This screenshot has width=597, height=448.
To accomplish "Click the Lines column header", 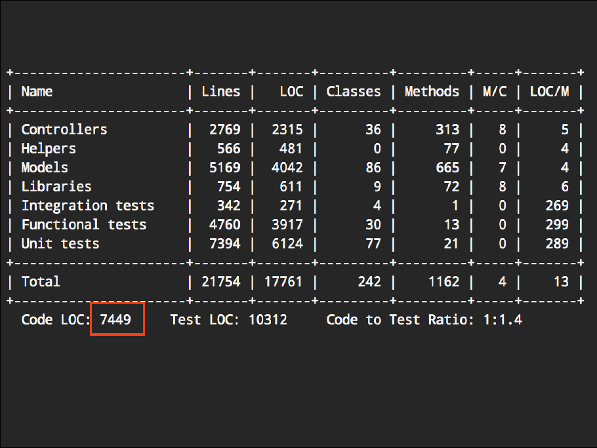I will 220,91.
